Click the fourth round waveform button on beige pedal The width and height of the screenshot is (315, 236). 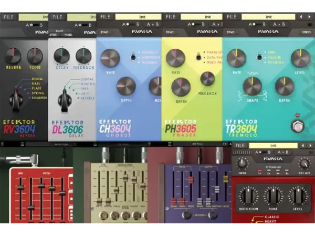pos(137,216)
